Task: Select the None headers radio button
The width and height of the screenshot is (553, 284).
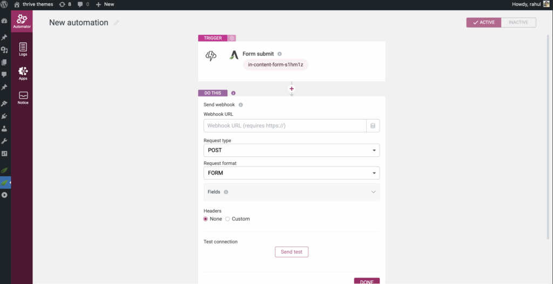Action: tap(206, 219)
